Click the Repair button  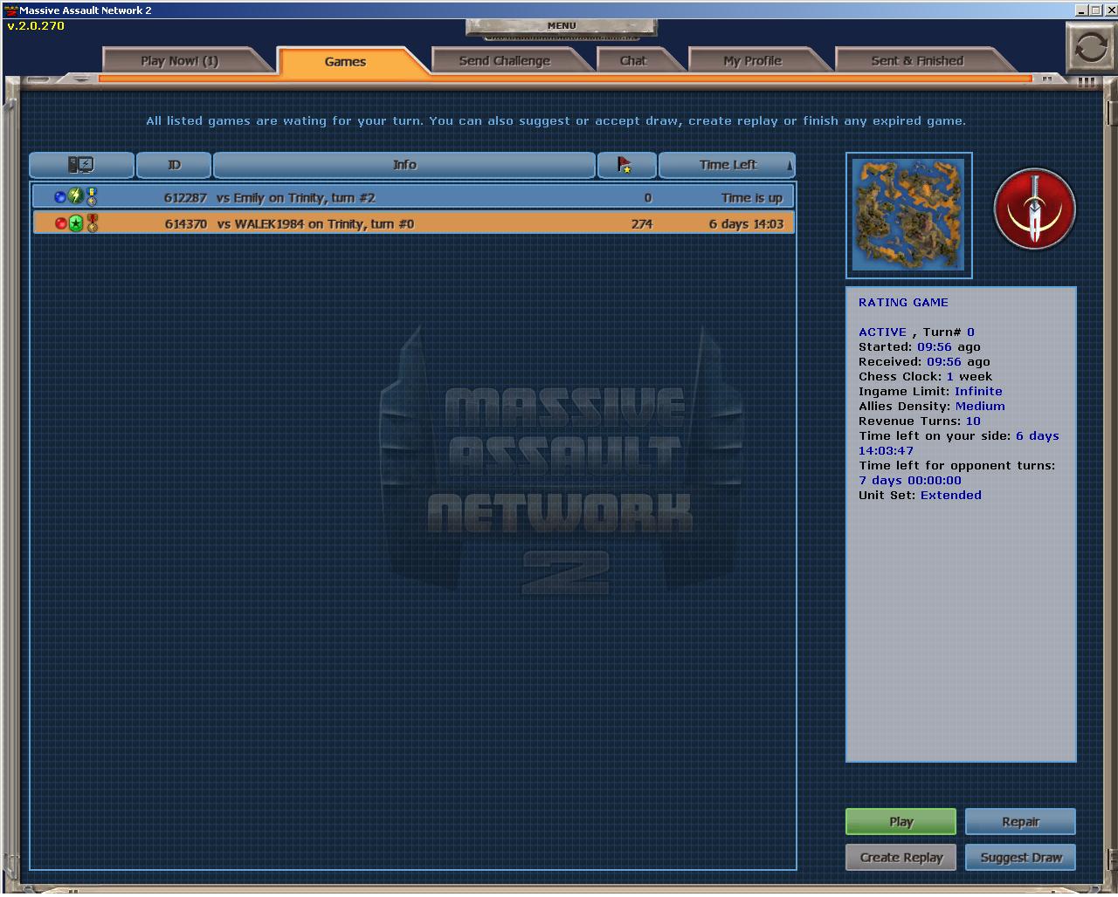pos(1020,821)
